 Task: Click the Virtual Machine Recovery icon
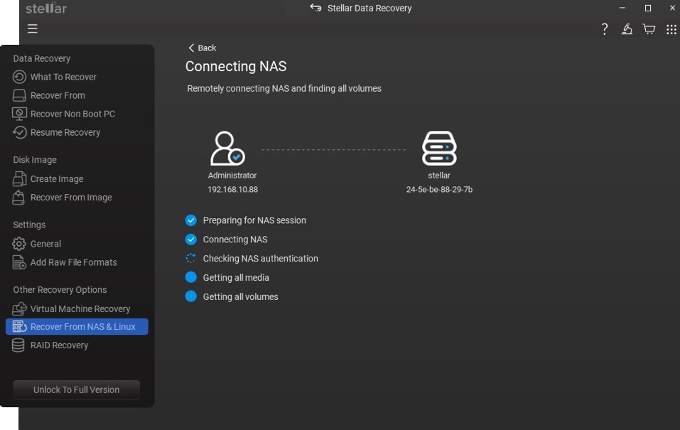click(x=19, y=308)
